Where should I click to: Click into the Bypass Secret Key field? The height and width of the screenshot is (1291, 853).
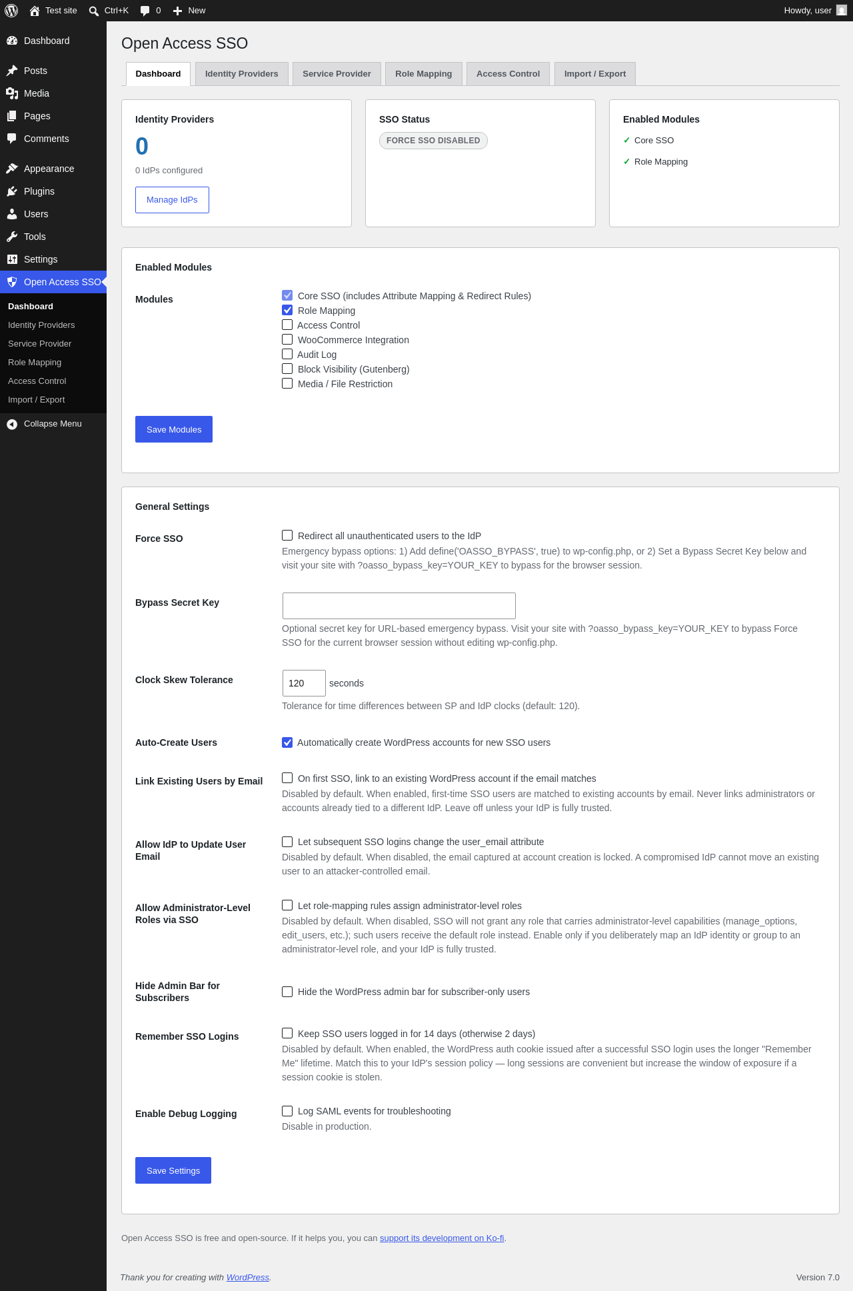coord(399,606)
